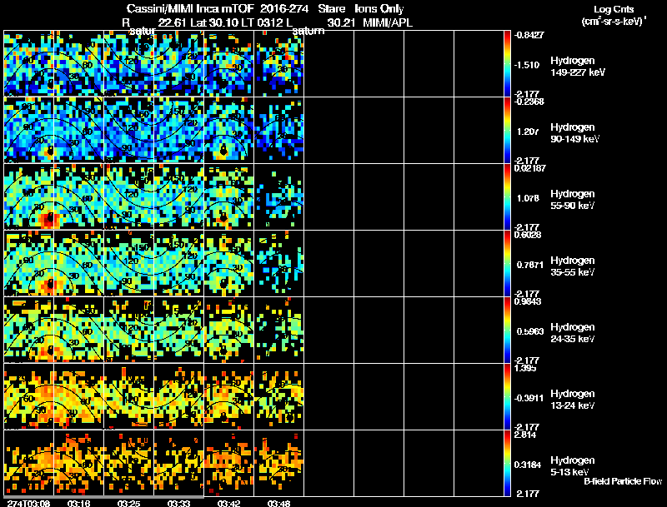
Task: Open the 90-149 keV panel at 03:25
Action: 129,130
